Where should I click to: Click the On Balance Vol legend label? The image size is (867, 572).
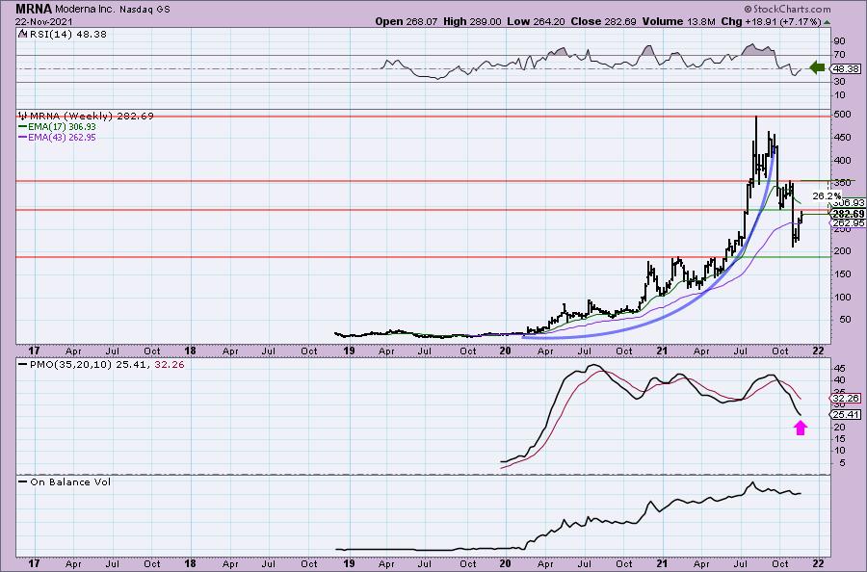coord(70,481)
